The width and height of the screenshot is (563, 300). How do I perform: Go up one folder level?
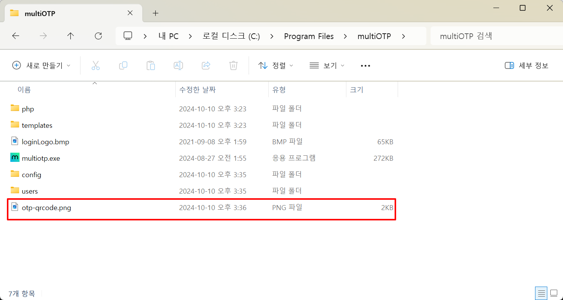pyautogui.click(x=70, y=36)
